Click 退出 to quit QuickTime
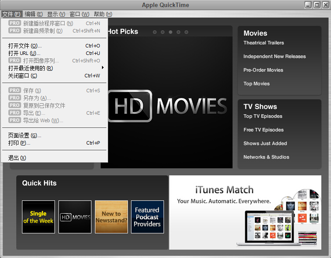The width and height of the screenshot is (331, 258). [x=17, y=158]
